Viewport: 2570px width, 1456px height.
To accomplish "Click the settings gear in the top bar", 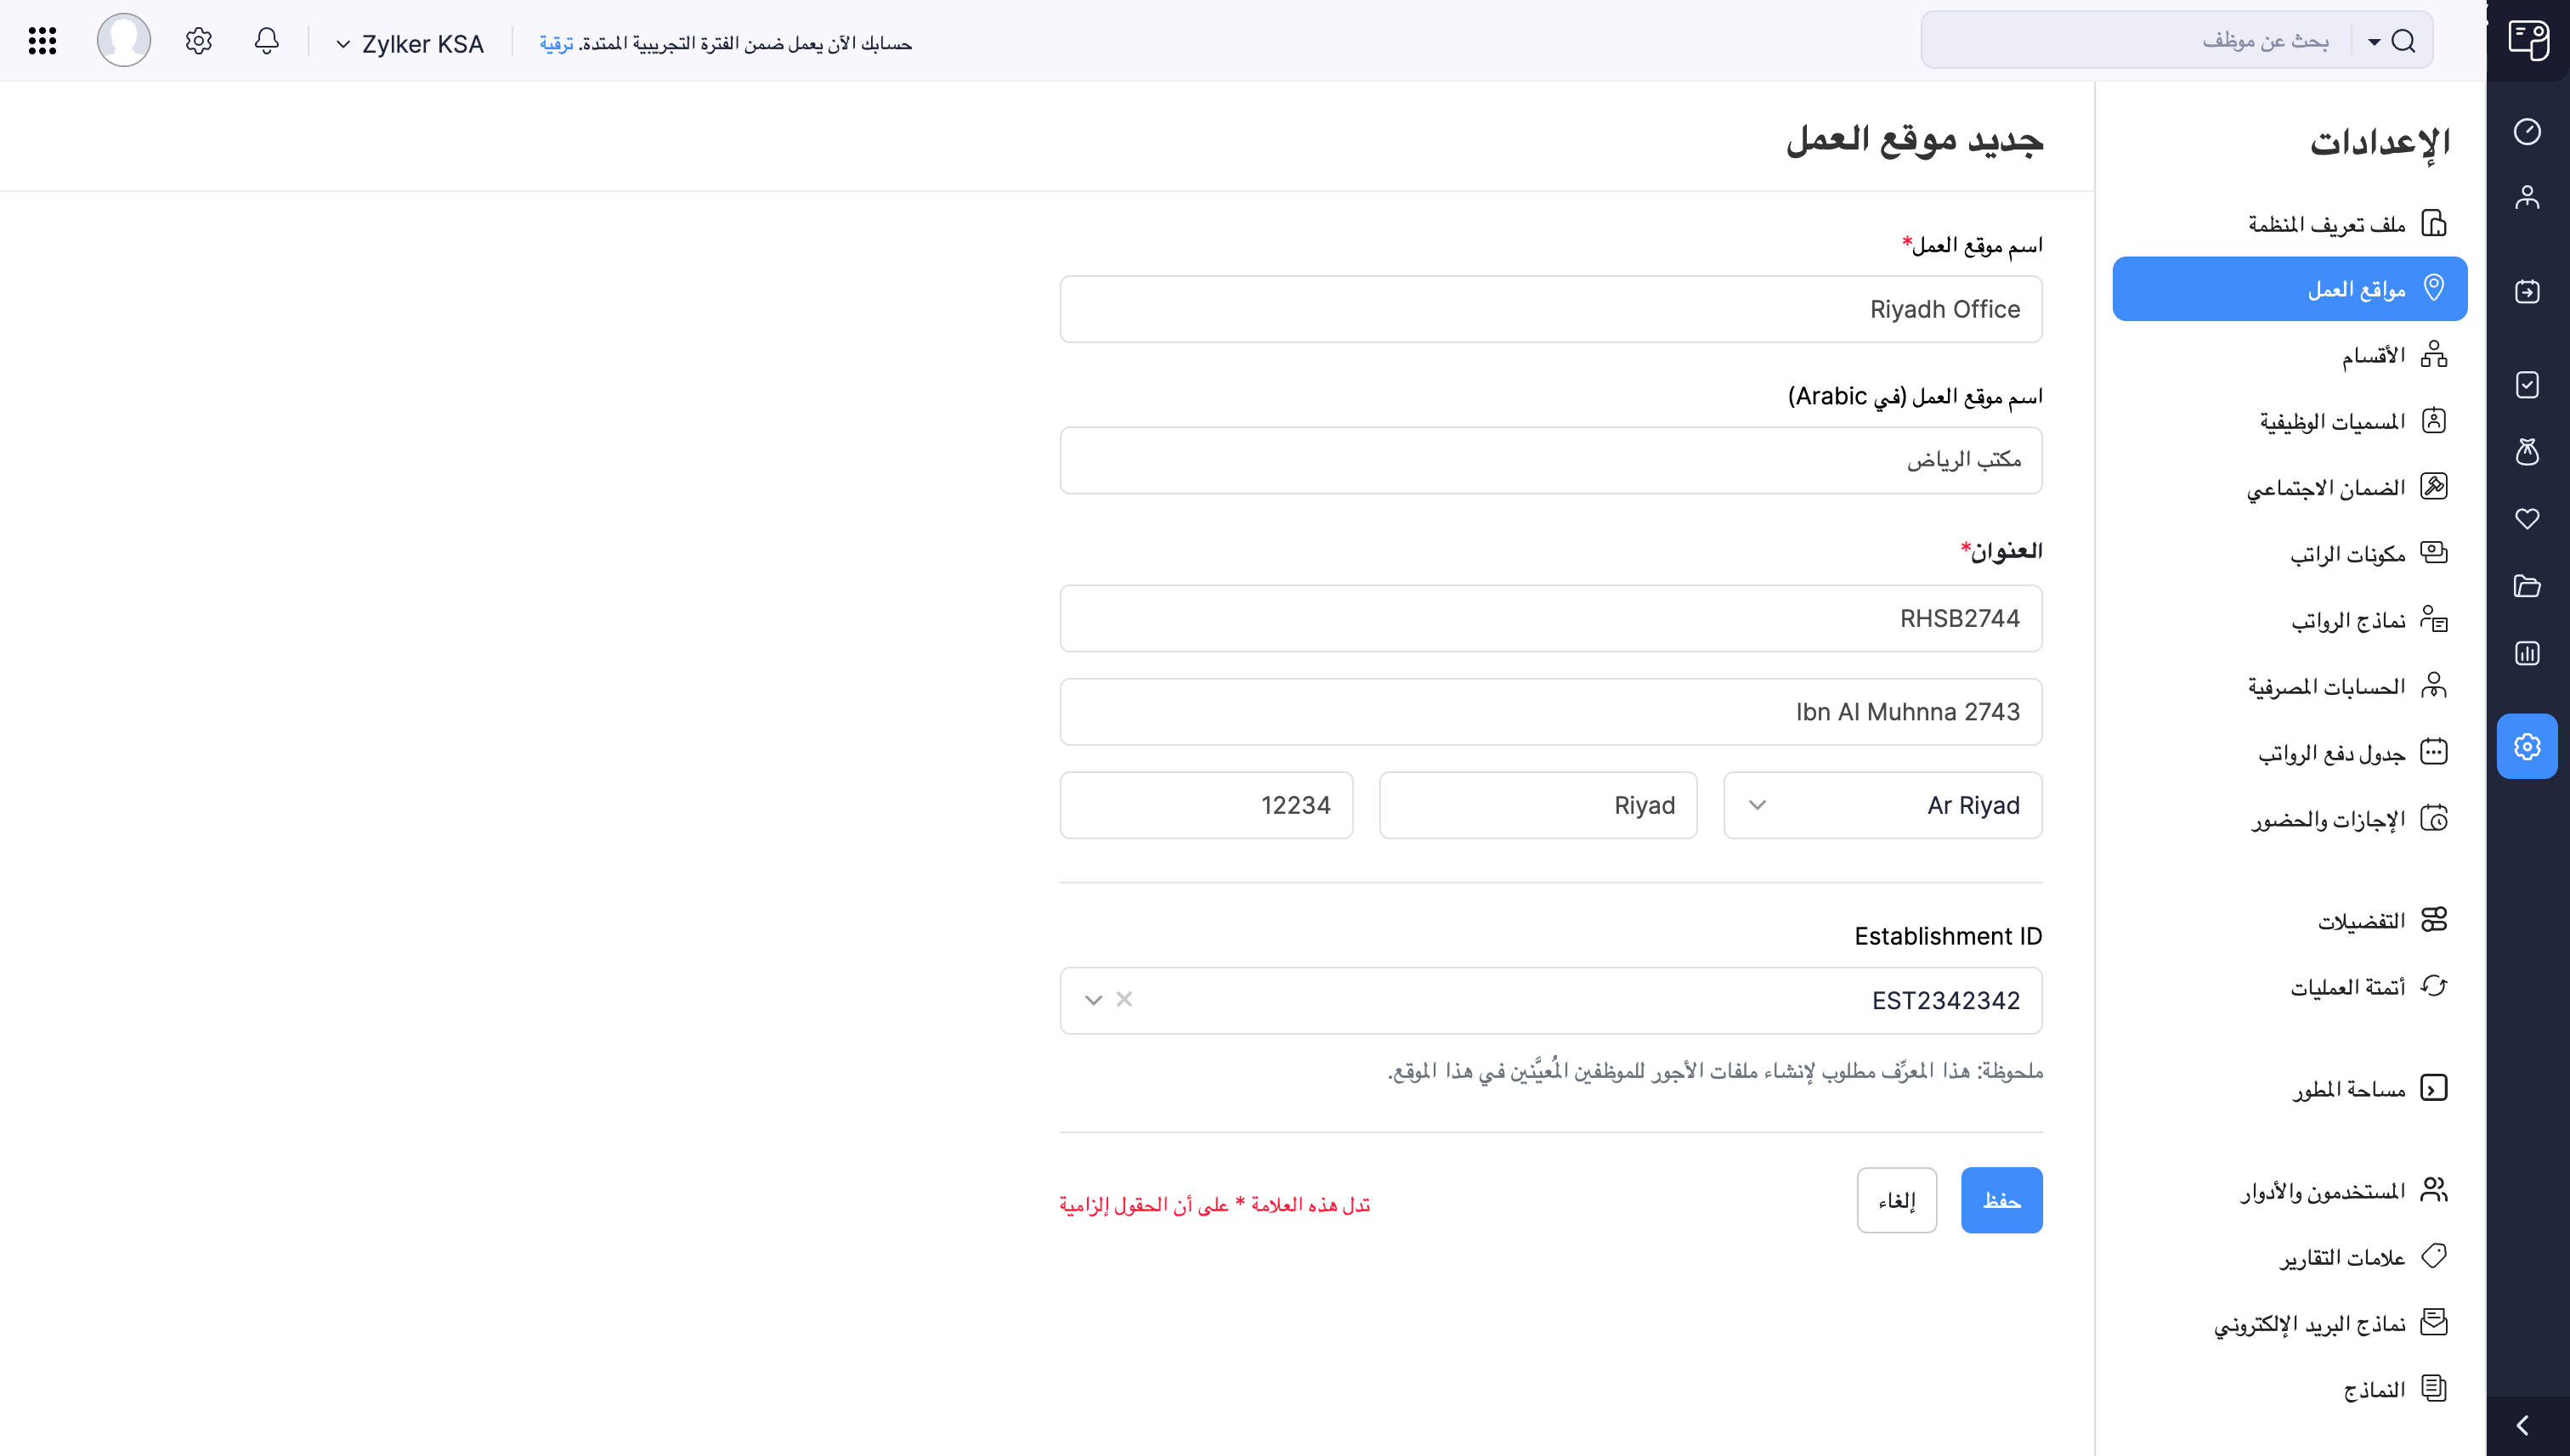I will [x=197, y=41].
